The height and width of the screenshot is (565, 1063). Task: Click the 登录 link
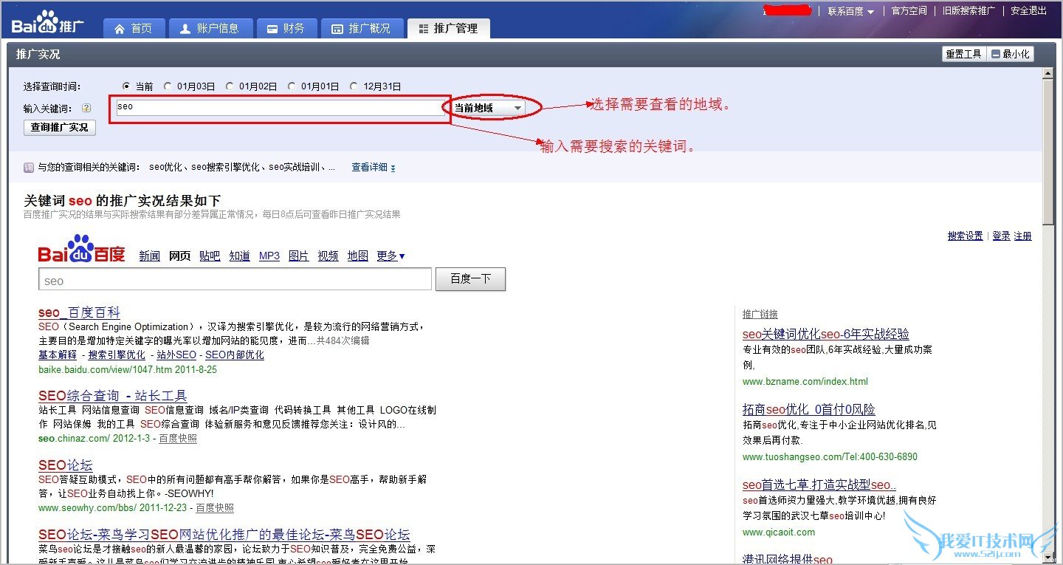(1001, 236)
